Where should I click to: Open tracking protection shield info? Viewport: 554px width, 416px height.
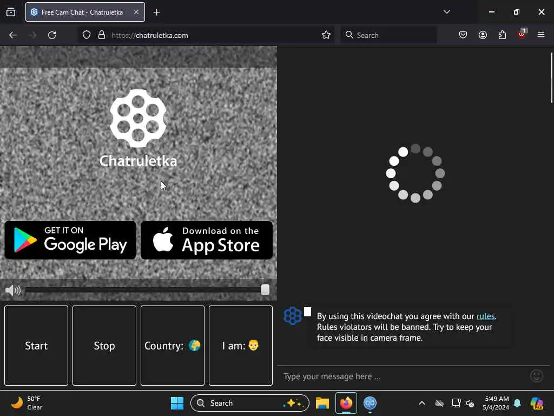(87, 35)
